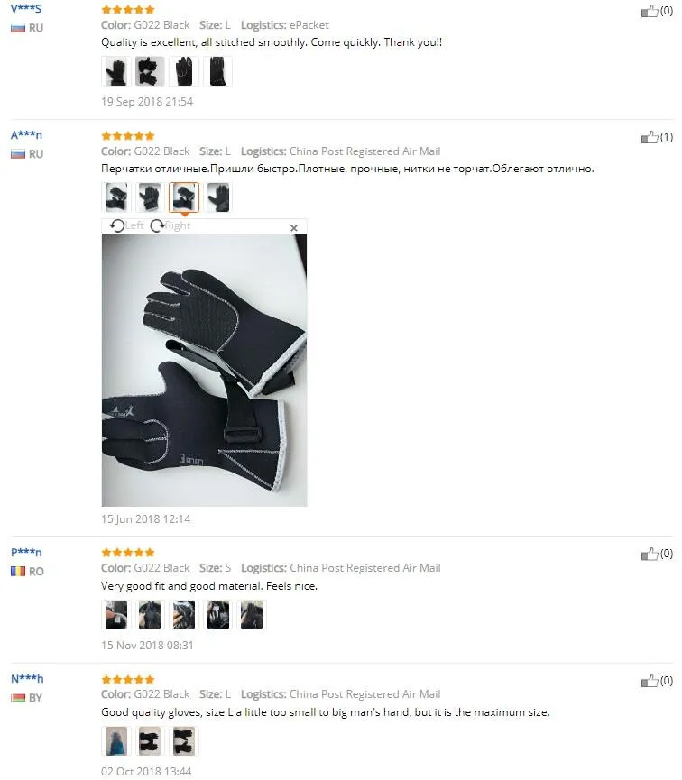Click reviewer name V***s

(26, 8)
